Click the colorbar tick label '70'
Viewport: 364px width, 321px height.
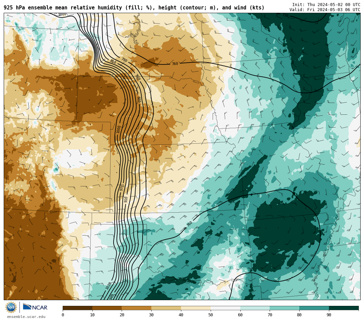coord(270,315)
